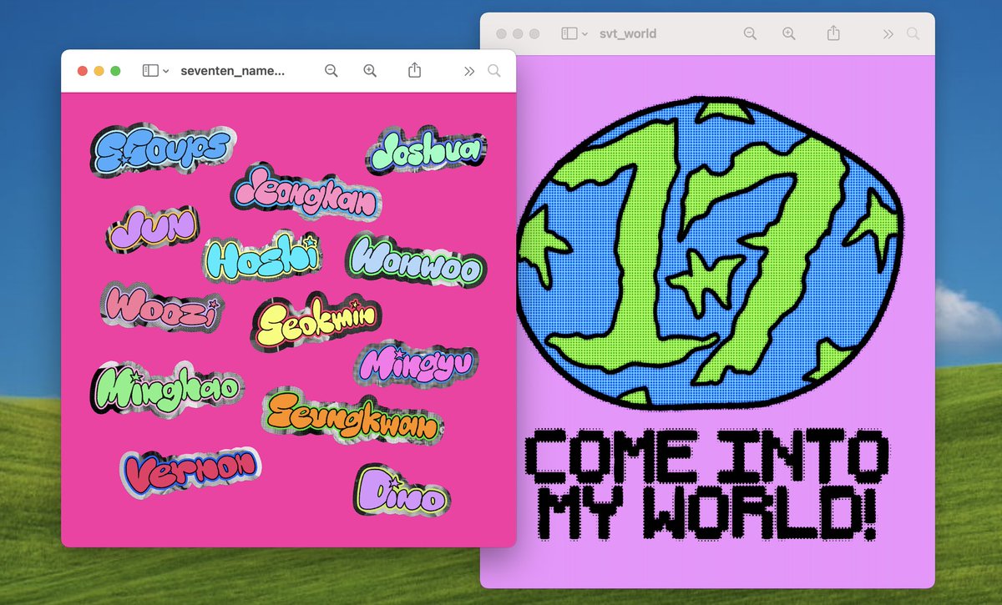Zoom in on the seventen_name window
The width and height of the screenshot is (1002, 605).
370,71
